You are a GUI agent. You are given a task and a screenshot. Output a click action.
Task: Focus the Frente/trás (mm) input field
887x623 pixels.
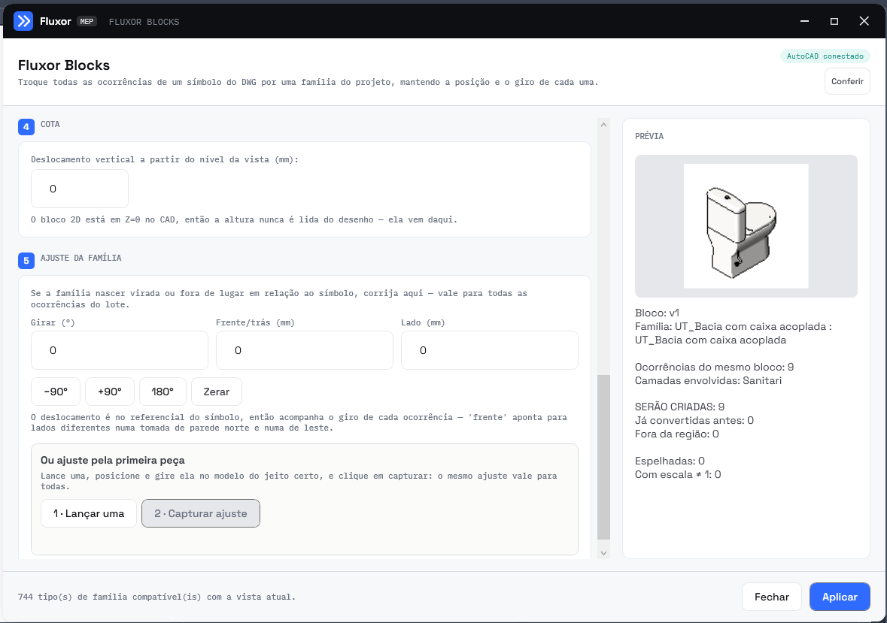click(x=305, y=350)
